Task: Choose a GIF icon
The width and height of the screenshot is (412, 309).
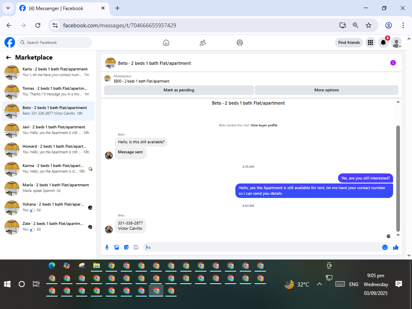Action: pos(136,247)
